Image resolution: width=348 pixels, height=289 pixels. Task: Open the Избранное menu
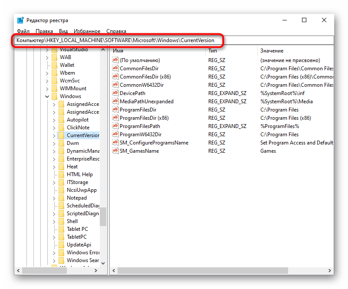[x=87, y=31]
